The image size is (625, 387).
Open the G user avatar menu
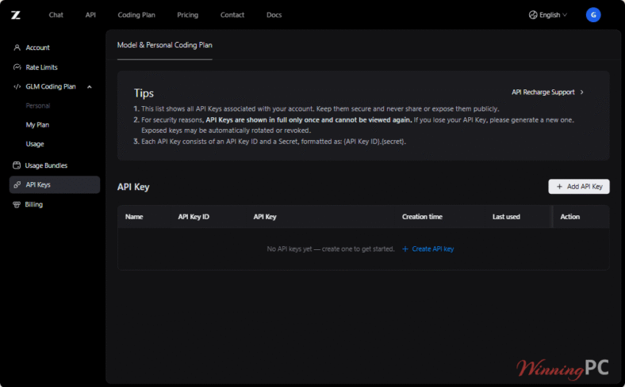click(x=593, y=15)
